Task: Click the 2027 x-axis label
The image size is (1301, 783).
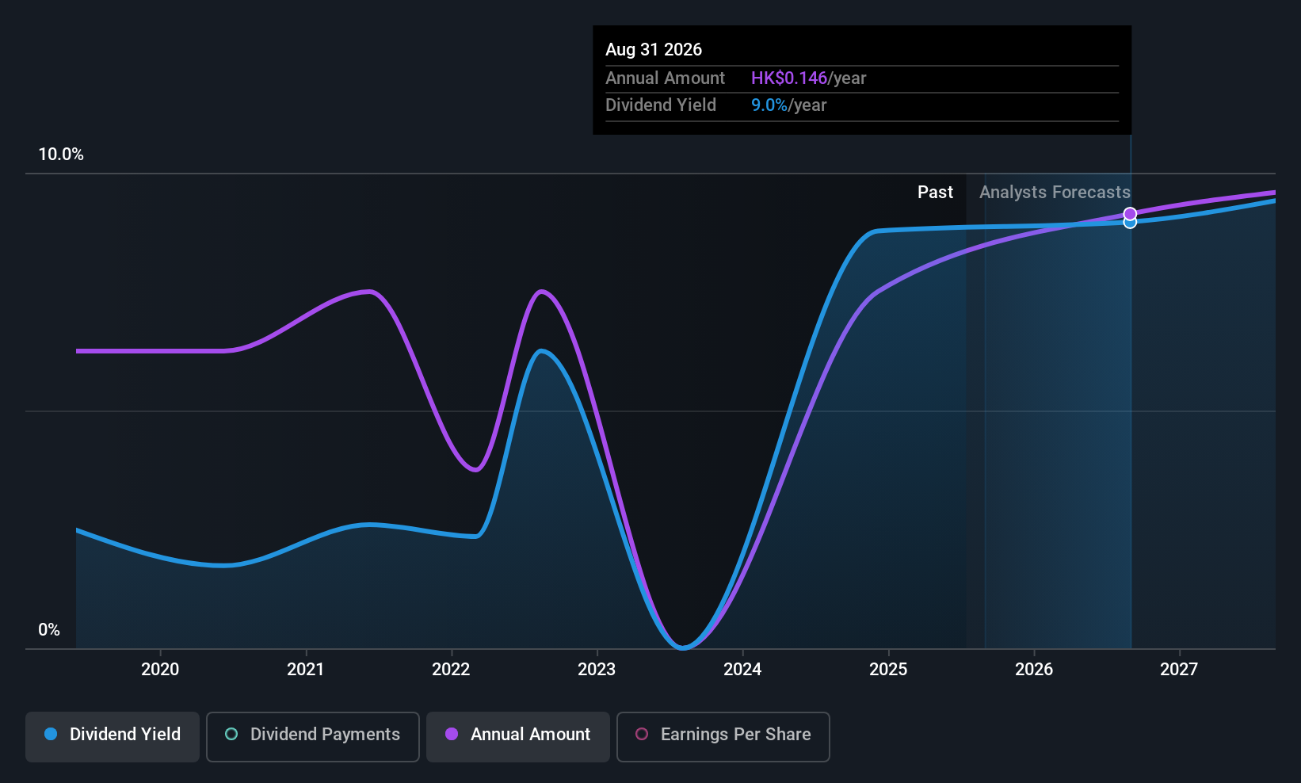Action: [1179, 670]
